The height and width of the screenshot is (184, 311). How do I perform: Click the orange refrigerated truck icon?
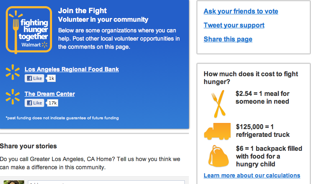pyautogui.click(x=217, y=131)
